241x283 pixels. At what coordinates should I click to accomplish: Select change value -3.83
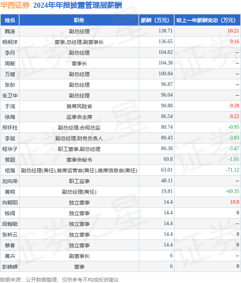(x=234, y=138)
